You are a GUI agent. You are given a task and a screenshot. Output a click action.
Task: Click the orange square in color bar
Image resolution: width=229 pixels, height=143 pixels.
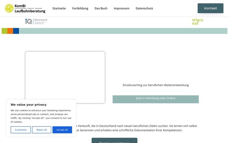(10, 31)
